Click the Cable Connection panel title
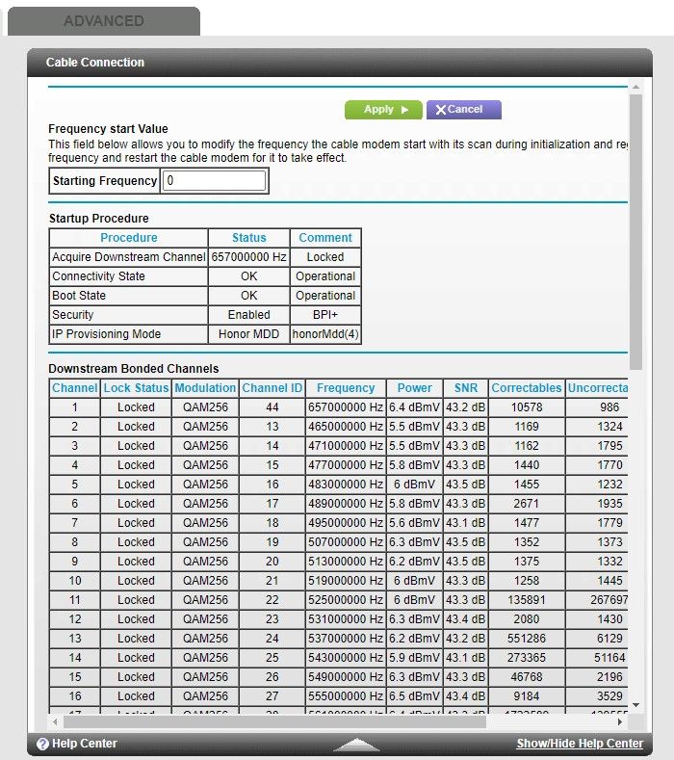This screenshot has width=674, height=760. [x=95, y=63]
